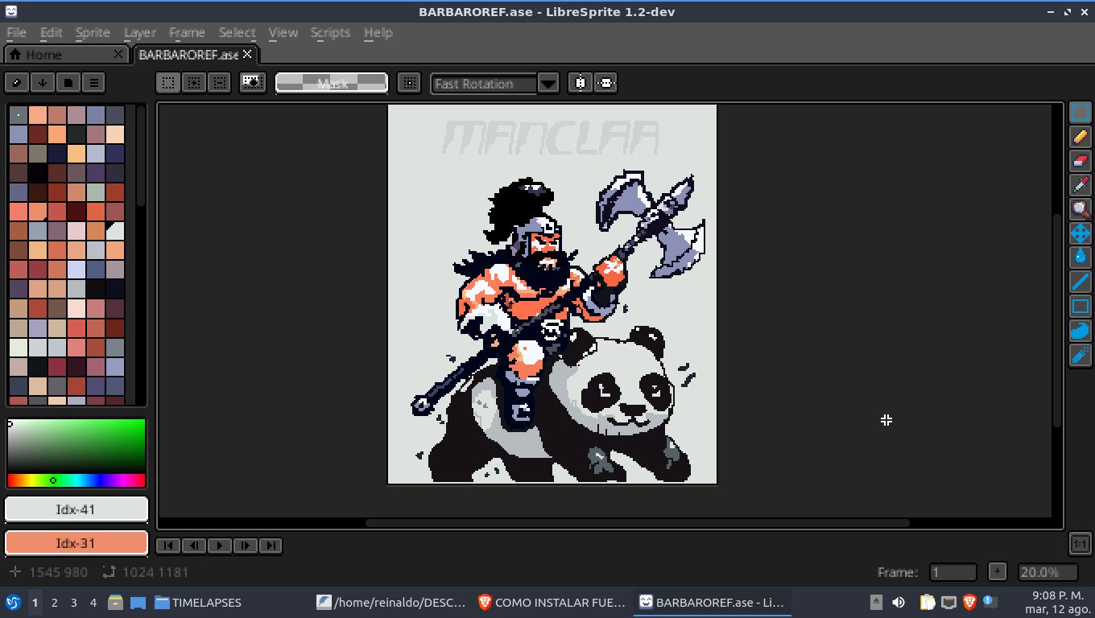The width and height of the screenshot is (1095, 618).
Task: Select the Eraser tool
Action: coord(1080,161)
